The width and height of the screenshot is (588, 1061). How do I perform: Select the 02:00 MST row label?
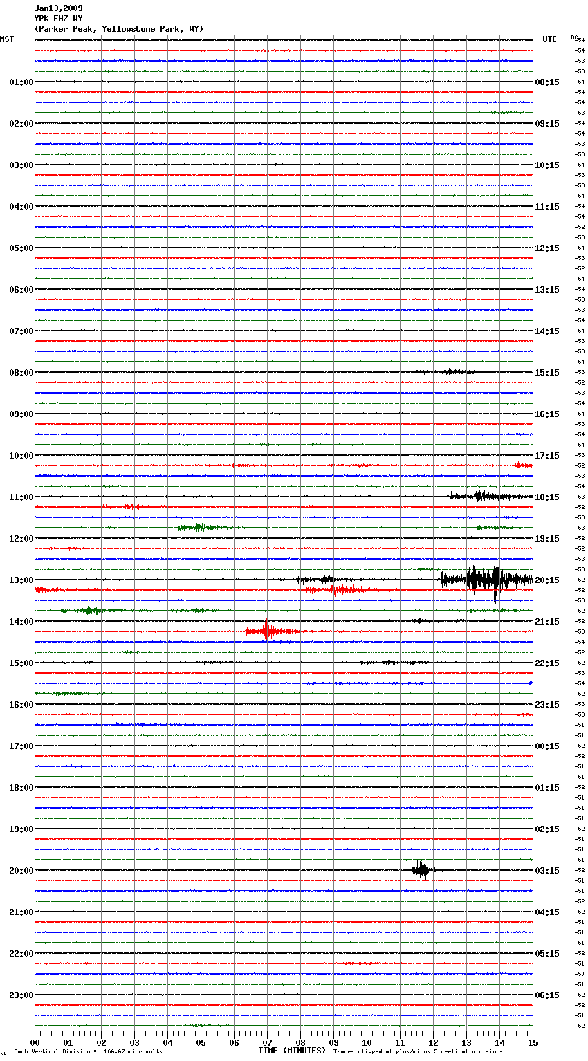click(x=21, y=124)
